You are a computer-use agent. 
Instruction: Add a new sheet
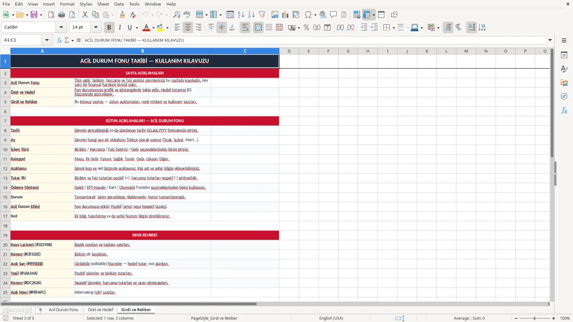pyautogui.click(x=40, y=310)
